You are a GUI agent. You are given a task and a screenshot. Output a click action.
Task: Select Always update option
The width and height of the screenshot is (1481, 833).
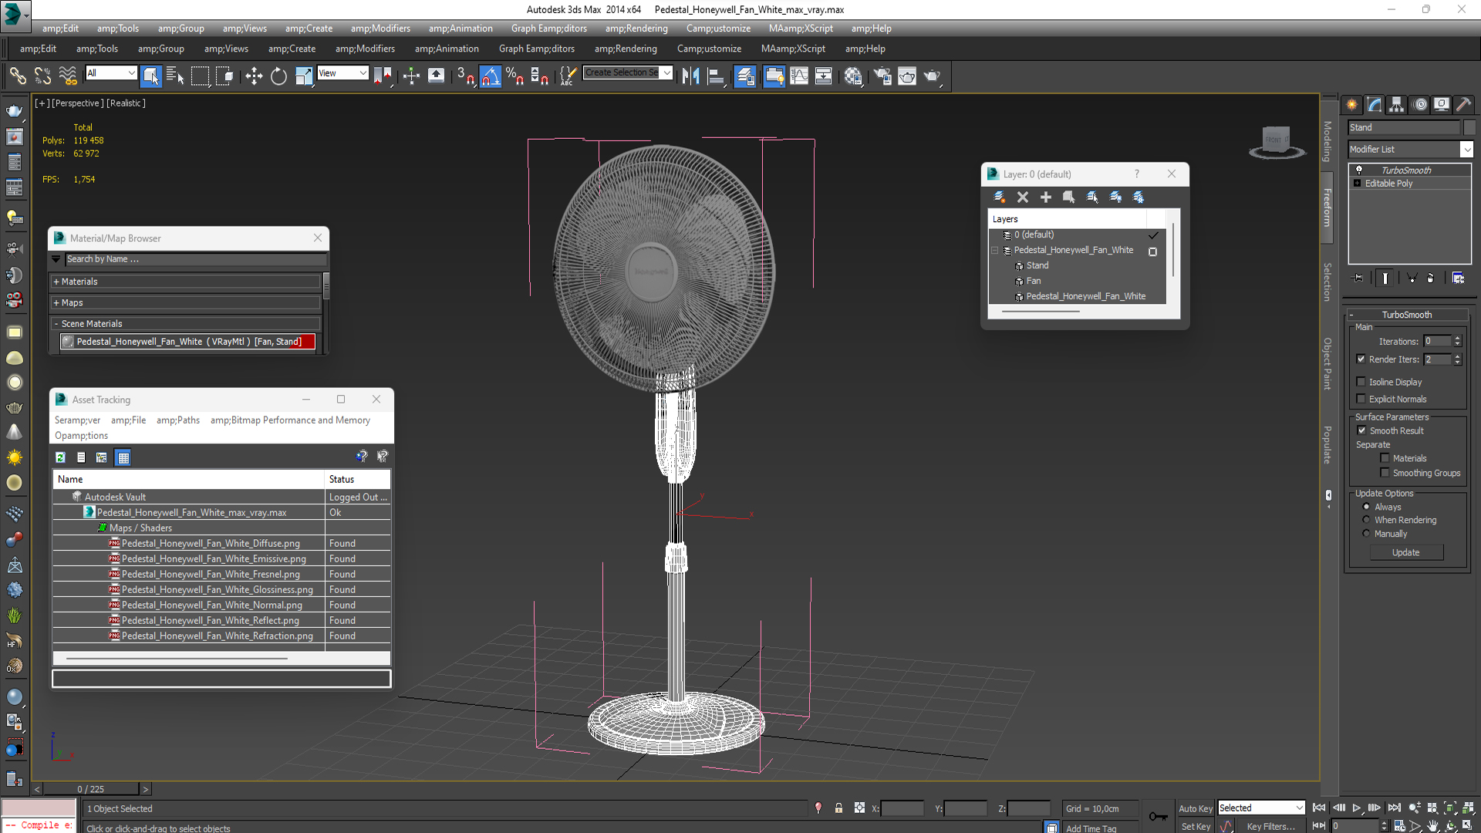tap(1367, 507)
